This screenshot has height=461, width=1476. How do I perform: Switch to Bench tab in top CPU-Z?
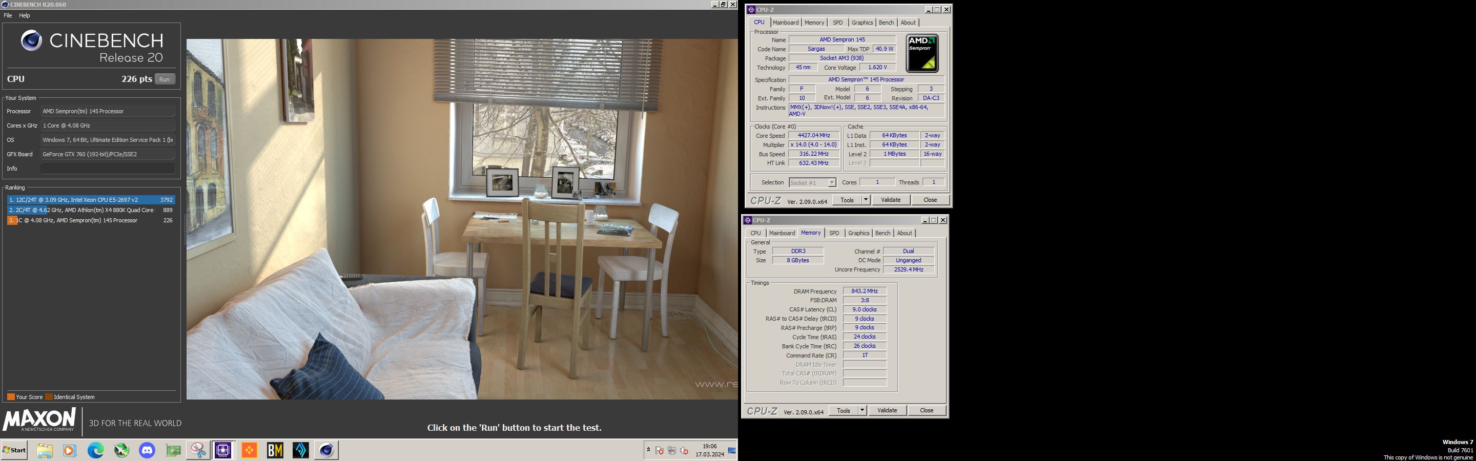point(887,23)
